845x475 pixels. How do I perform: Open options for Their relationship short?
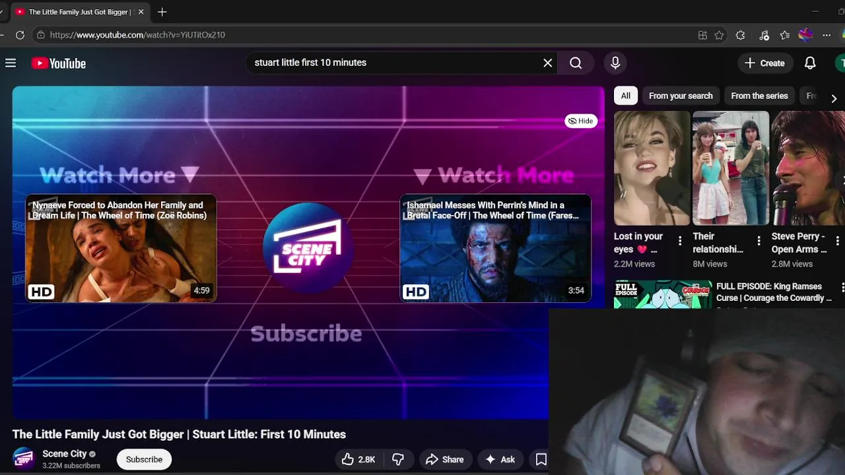pyautogui.click(x=759, y=241)
